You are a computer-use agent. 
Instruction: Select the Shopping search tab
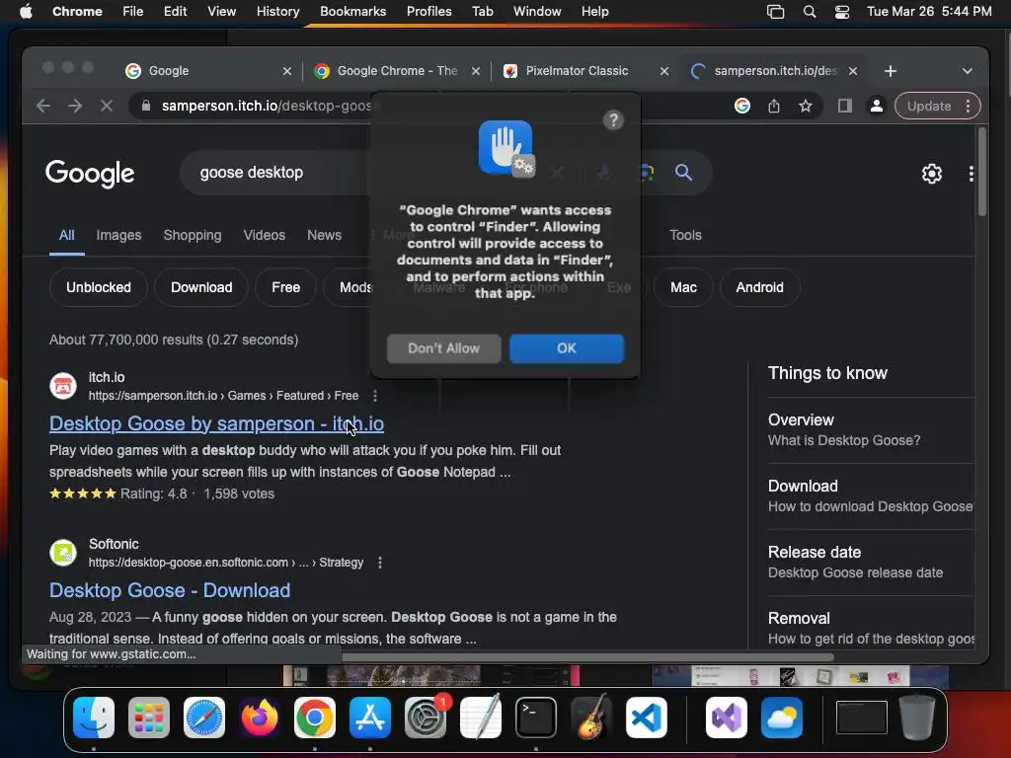pyautogui.click(x=193, y=235)
